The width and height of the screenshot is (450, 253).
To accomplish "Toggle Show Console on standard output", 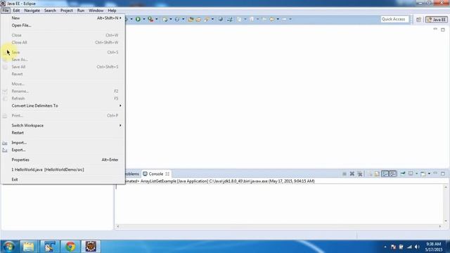I will pos(385,174).
